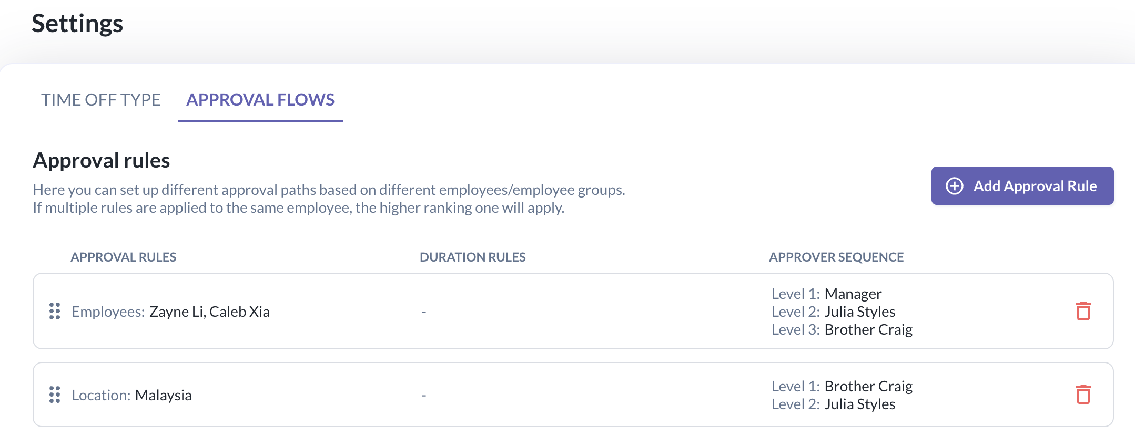Click duration dash in the Employees rule
The height and width of the screenshot is (436, 1135).
423,312
